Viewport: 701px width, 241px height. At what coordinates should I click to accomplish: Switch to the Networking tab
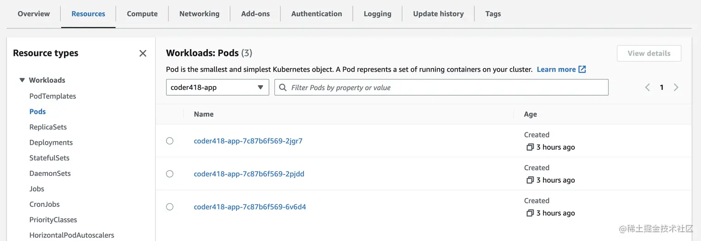[199, 13]
